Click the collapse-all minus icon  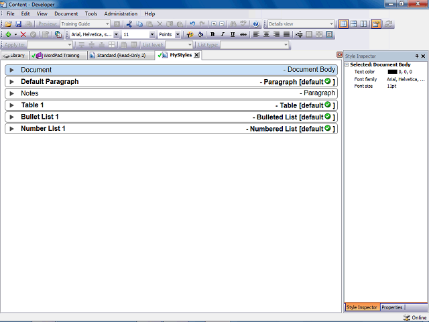[222, 24]
